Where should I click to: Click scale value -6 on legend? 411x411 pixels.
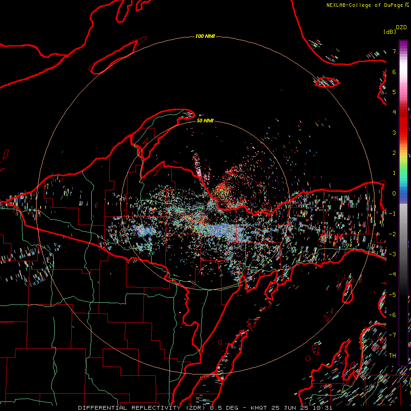(392, 315)
